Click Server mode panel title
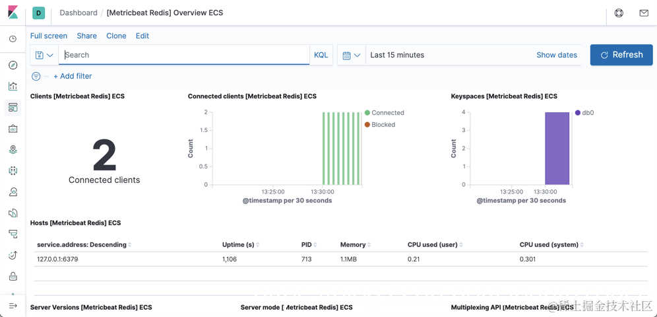 tap(296, 307)
